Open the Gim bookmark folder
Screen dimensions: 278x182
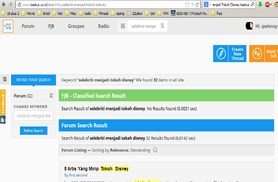click(x=150, y=14)
